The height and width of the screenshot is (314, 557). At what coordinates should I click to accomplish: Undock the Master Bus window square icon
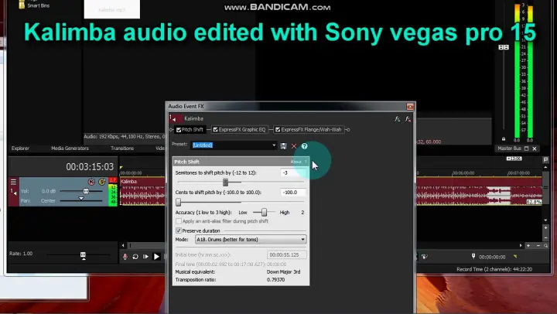[x=527, y=148]
